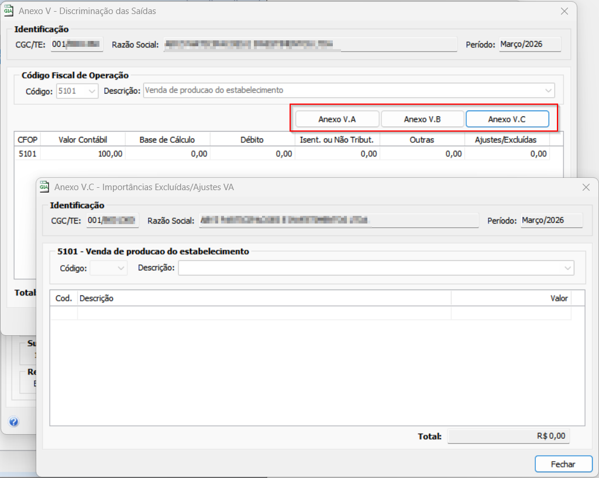
Task: Select the 0,00 Outras cell
Action: [x=422, y=154]
